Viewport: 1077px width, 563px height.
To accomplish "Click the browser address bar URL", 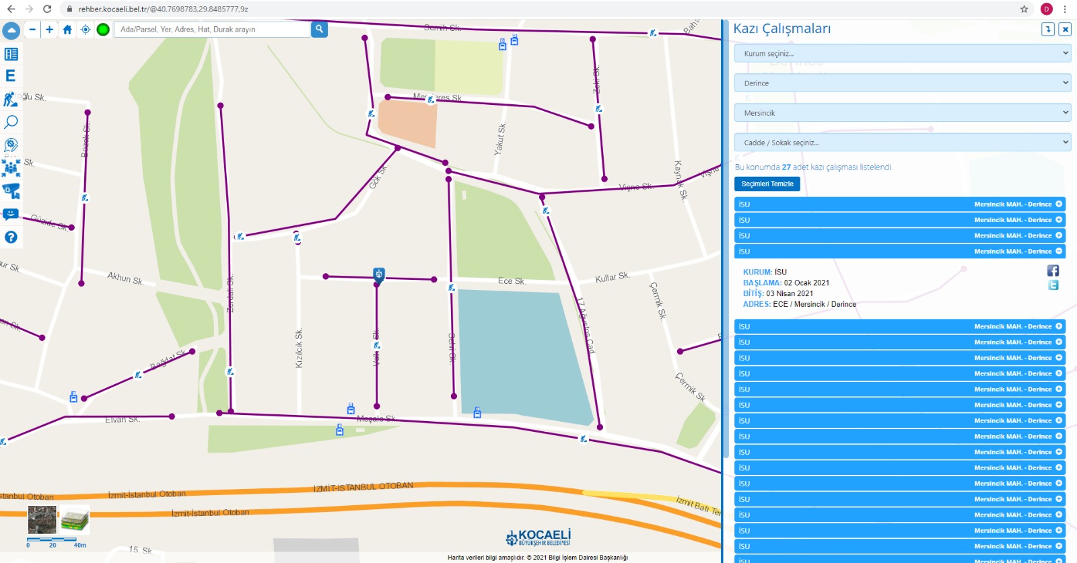I will [x=164, y=9].
